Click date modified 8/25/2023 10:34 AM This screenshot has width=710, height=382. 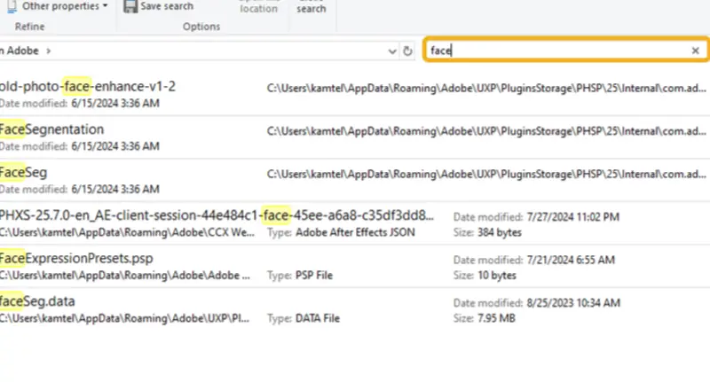click(x=573, y=303)
